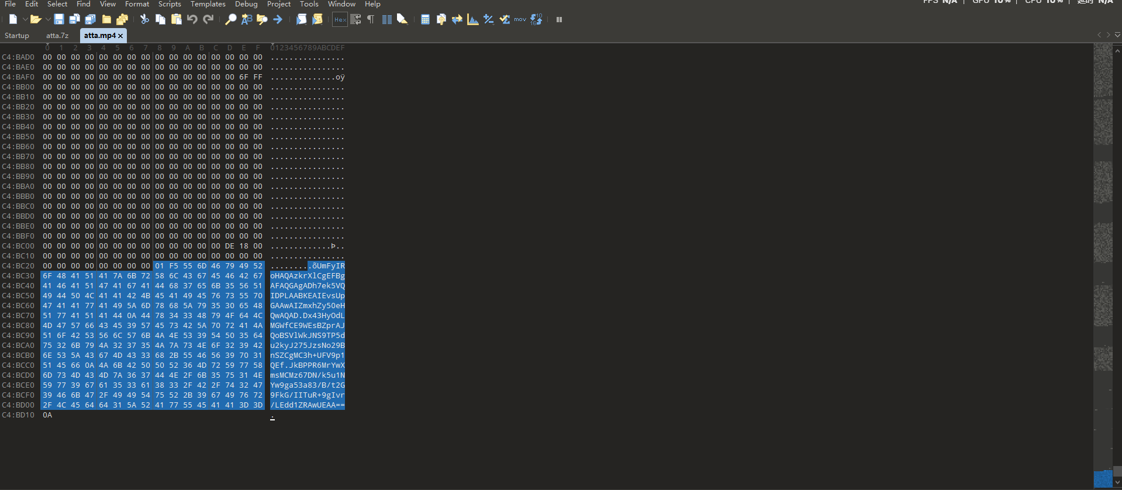Open the New file type dropdown arrow
Screen dimensions: 1122x490
(25, 20)
